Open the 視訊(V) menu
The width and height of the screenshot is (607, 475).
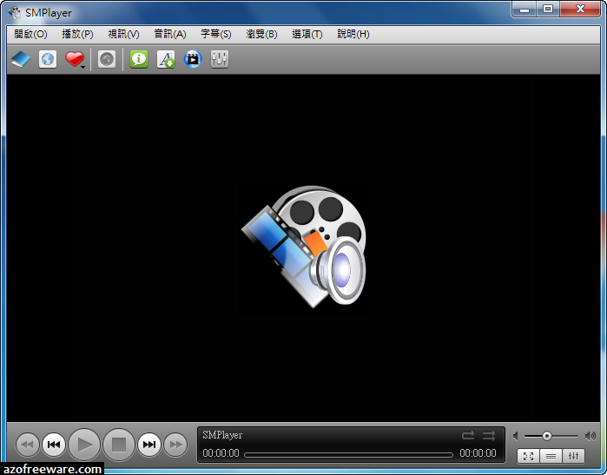click(x=123, y=34)
